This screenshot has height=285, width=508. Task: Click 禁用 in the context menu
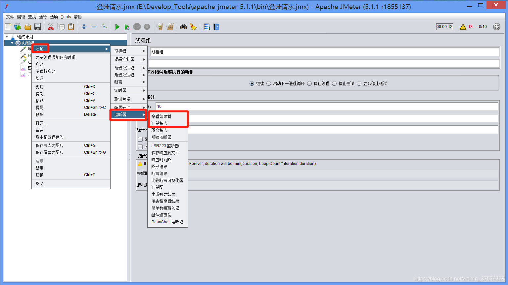point(71,168)
